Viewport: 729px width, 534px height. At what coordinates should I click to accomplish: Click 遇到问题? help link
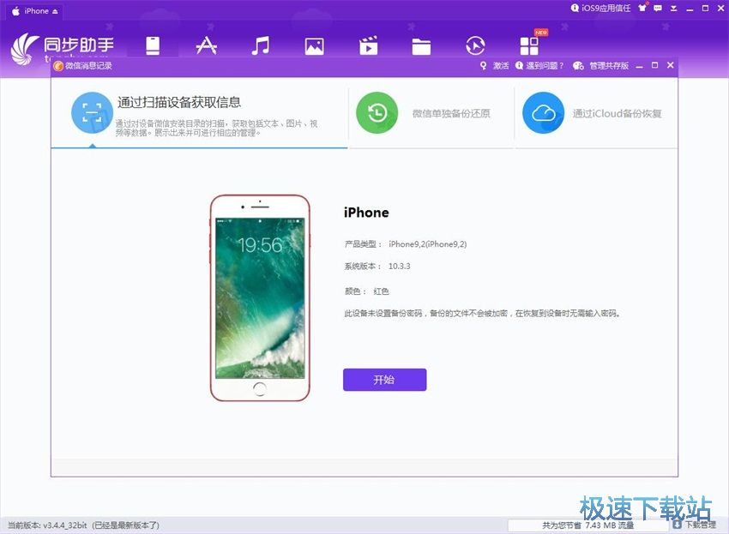click(x=539, y=65)
